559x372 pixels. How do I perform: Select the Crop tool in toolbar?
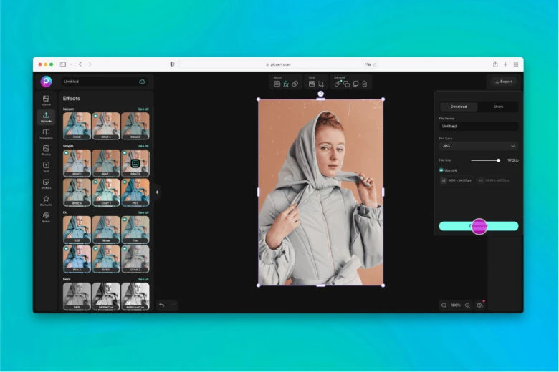(x=320, y=84)
